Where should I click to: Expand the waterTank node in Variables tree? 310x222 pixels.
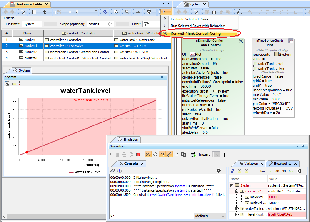pyautogui.click(x=237, y=209)
